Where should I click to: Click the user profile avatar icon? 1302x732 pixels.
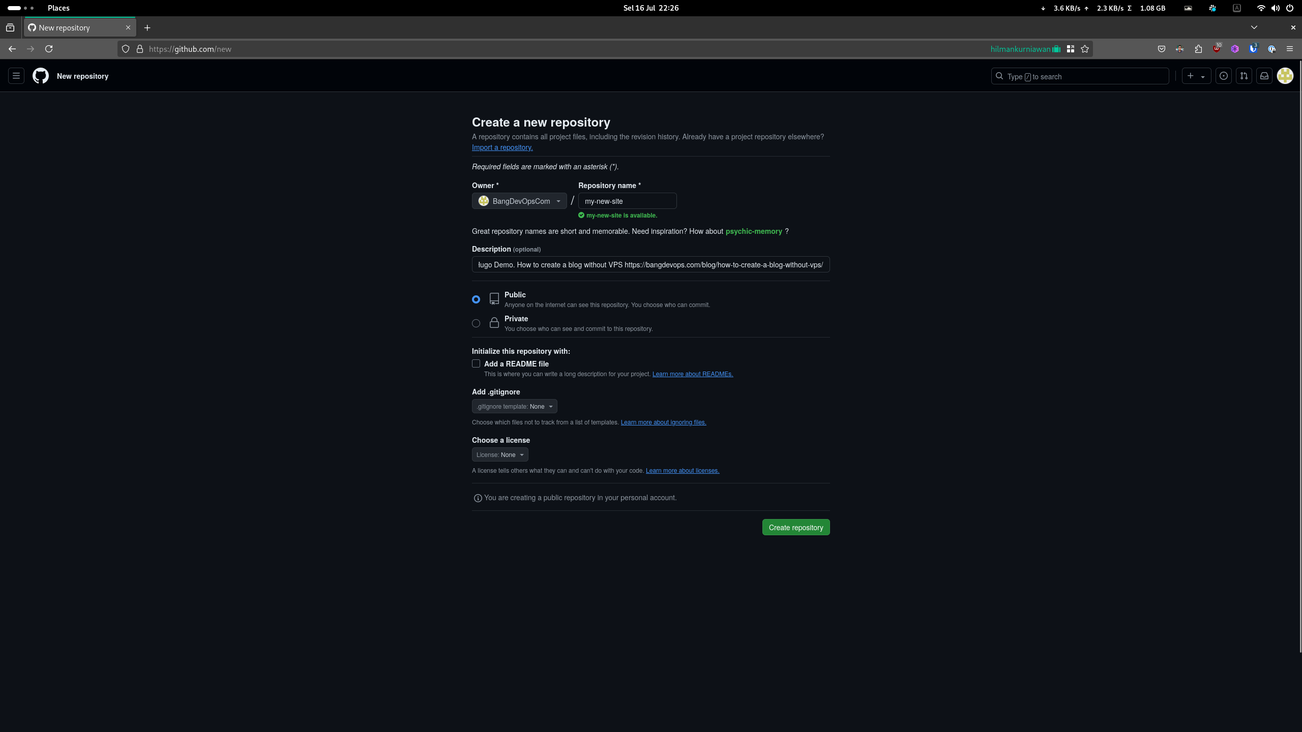pos(1285,75)
